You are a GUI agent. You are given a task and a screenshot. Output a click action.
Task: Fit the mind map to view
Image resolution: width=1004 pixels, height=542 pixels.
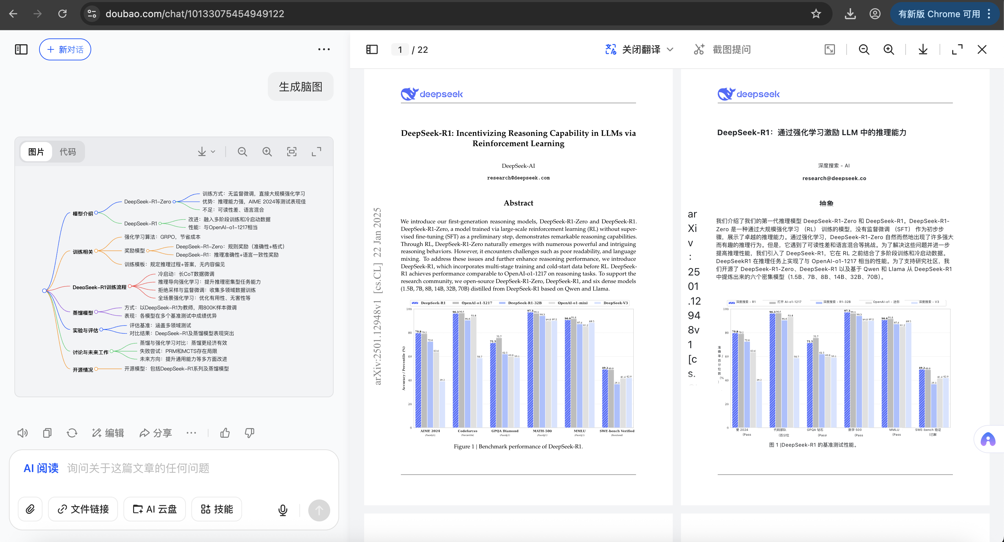291,152
